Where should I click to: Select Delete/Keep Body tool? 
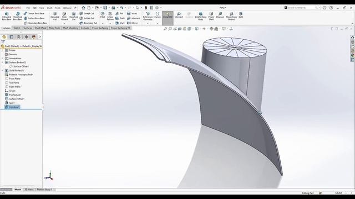click(201, 16)
